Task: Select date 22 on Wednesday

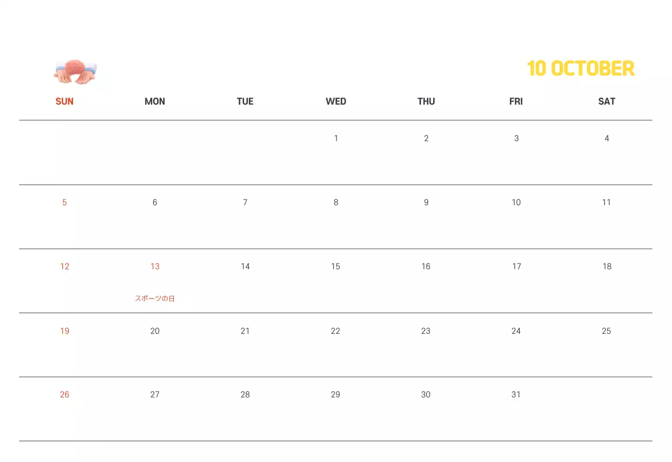Action: 335,331
